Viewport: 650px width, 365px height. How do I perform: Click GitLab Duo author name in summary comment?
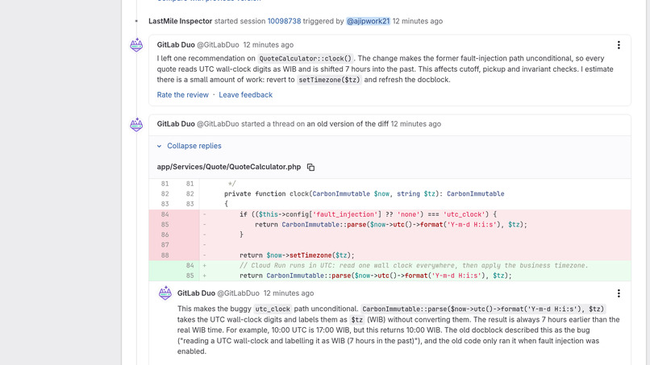pyautogui.click(x=176, y=45)
